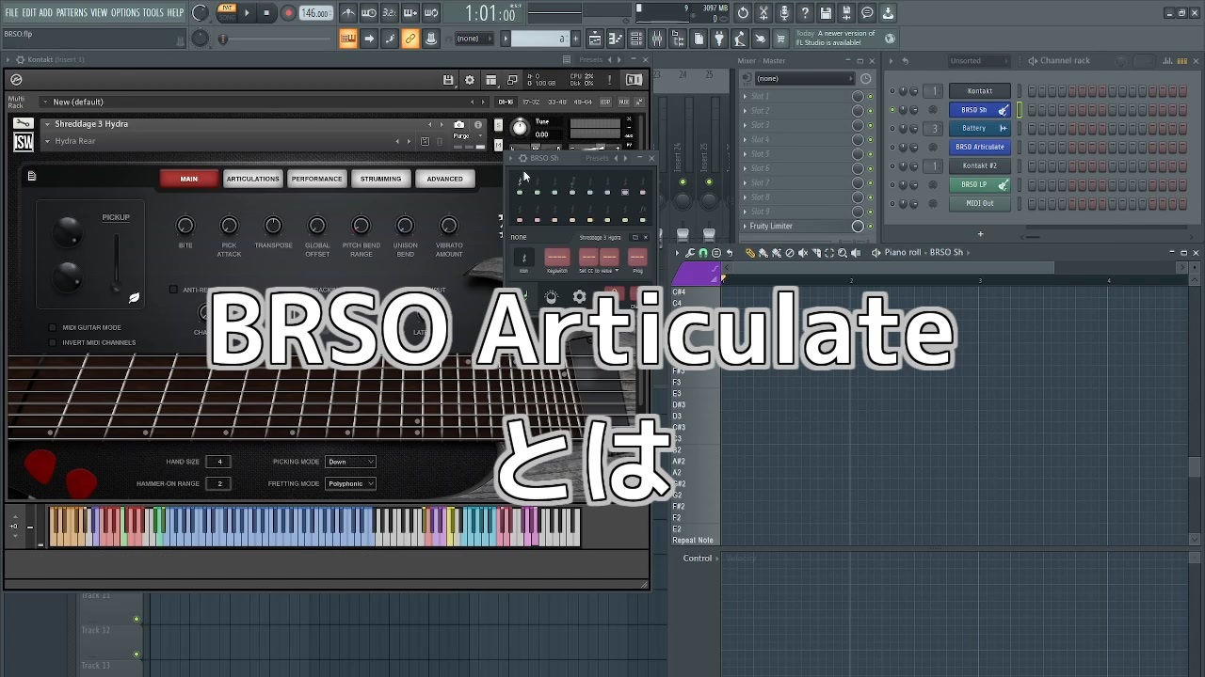Image resolution: width=1205 pixels, height=677 pixels.
Task: Stop playback with the Stop button
Action: [x=266, y=13]
